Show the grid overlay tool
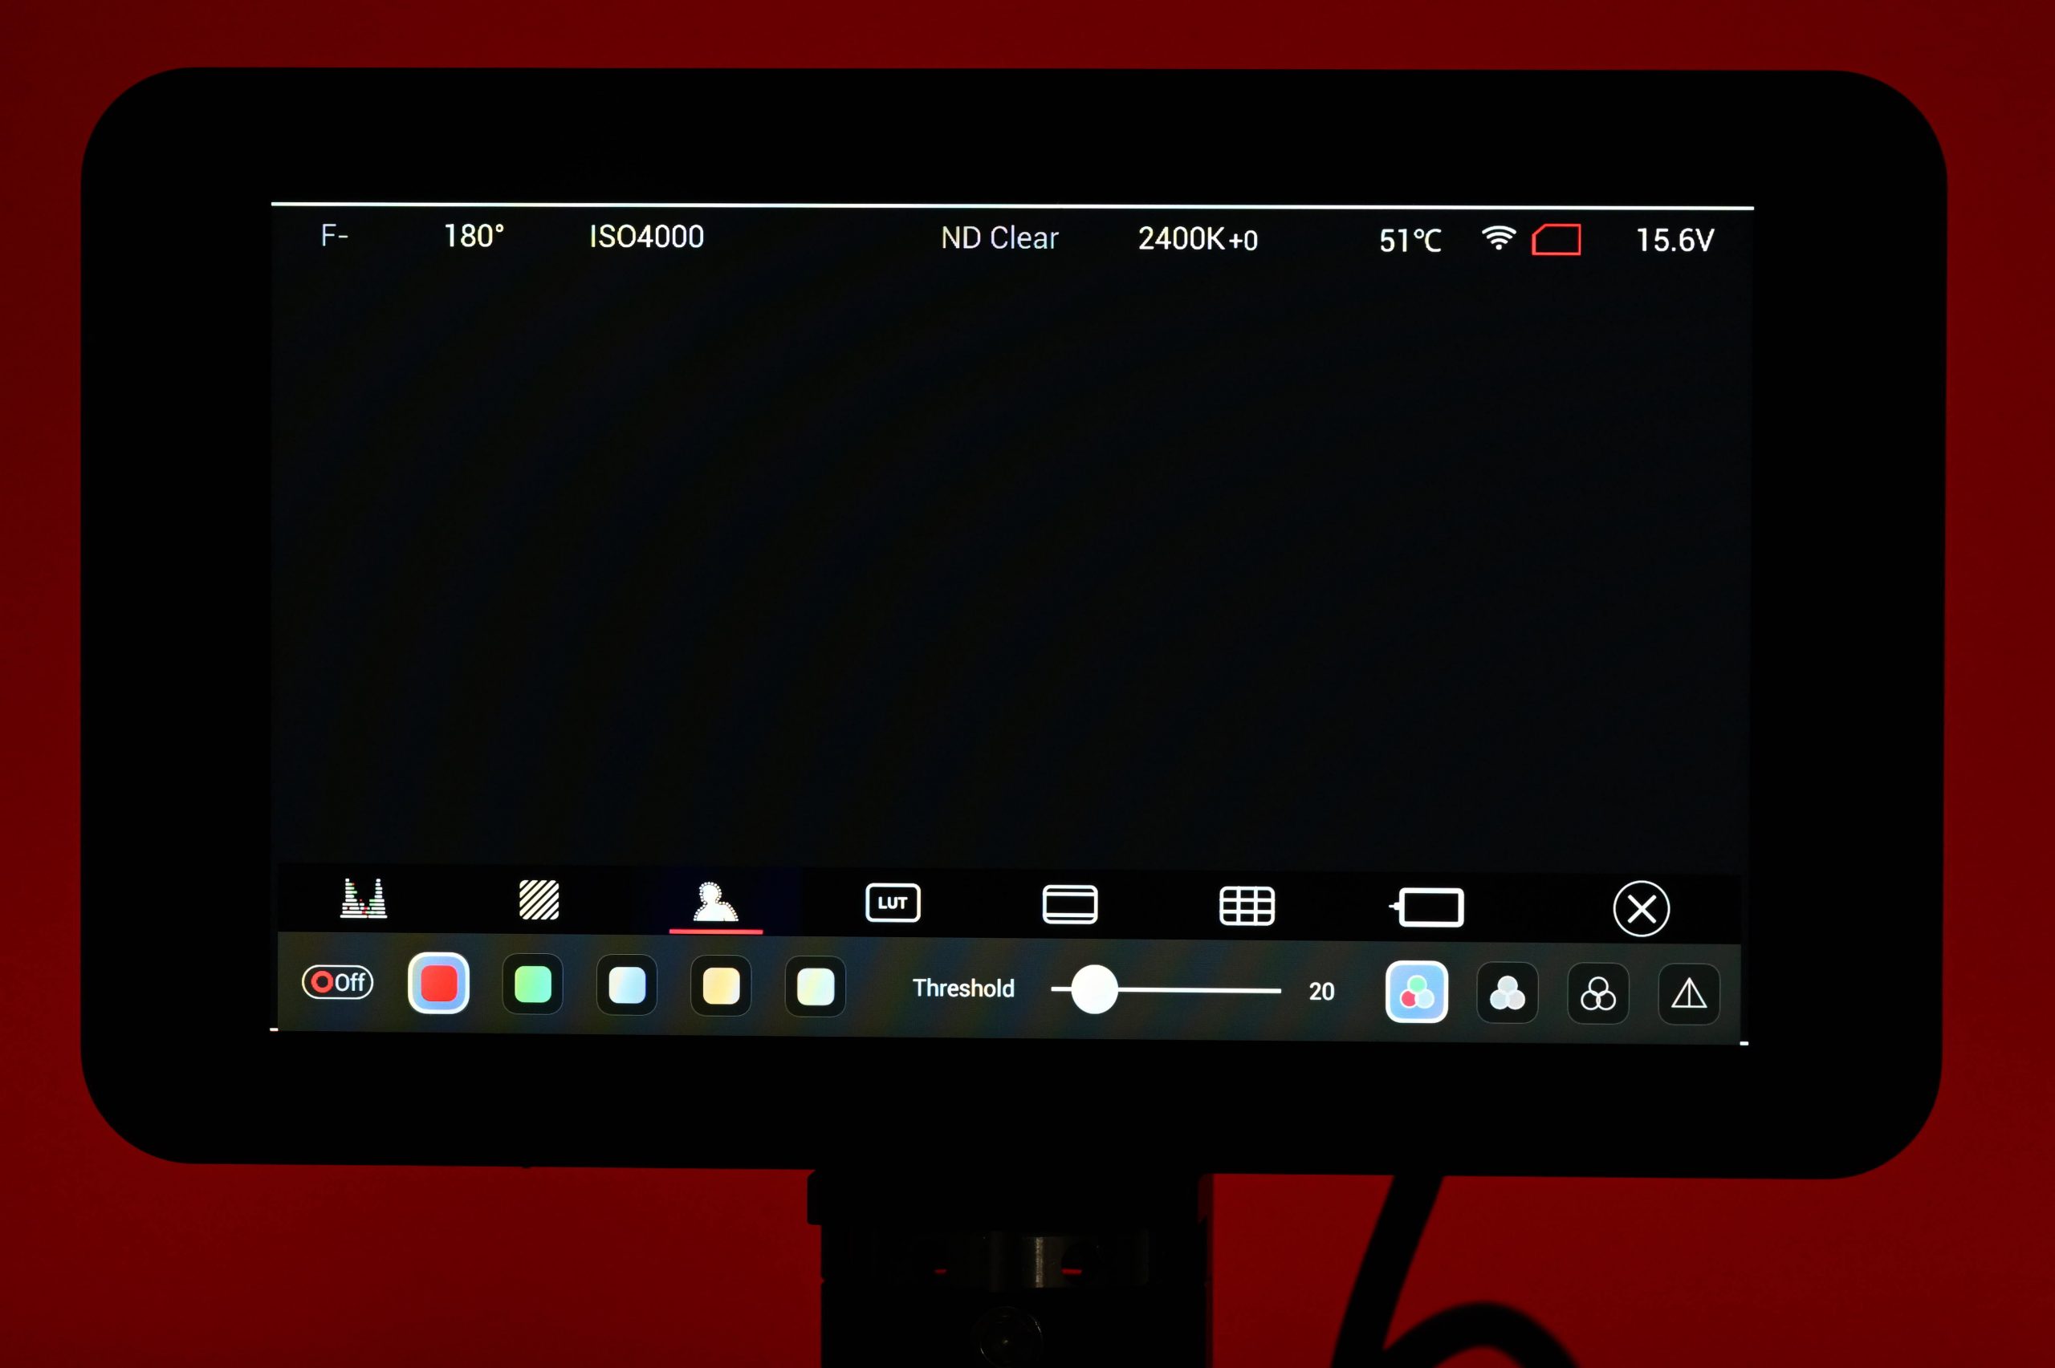Screen dimensions: 2055x1368 (1246, 907)
